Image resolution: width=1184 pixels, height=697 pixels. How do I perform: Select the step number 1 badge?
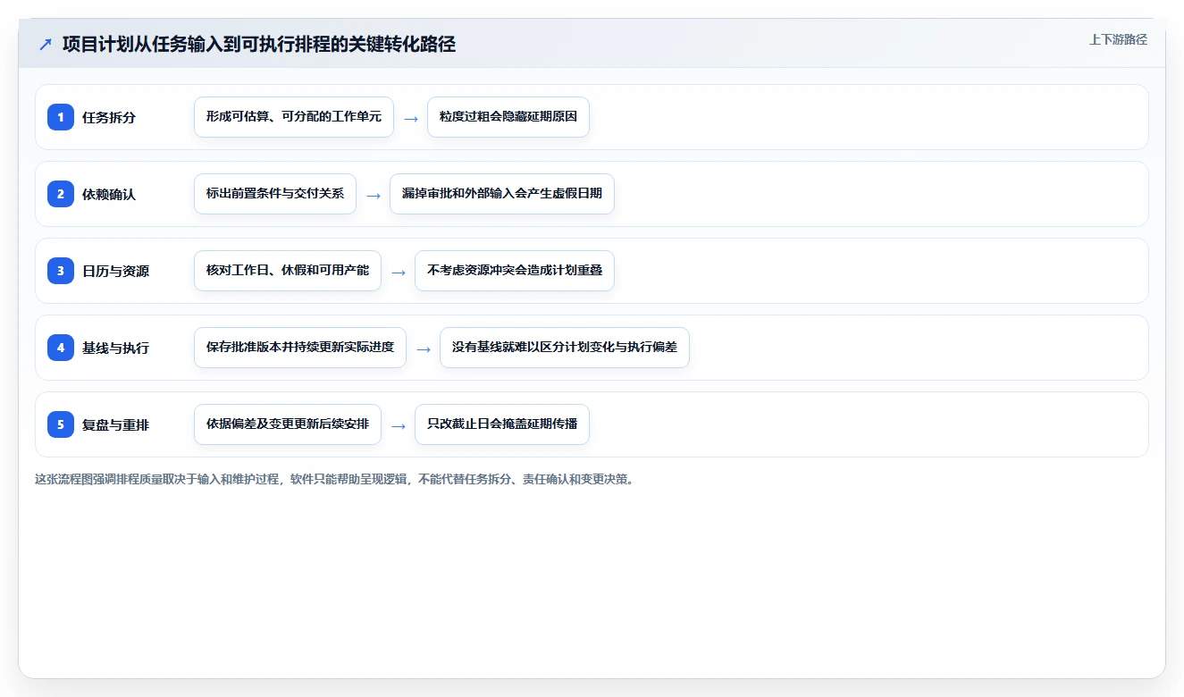(x=61, y=117)
